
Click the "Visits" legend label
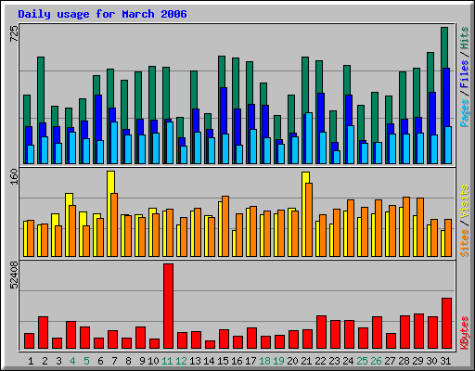coord(464,202)
